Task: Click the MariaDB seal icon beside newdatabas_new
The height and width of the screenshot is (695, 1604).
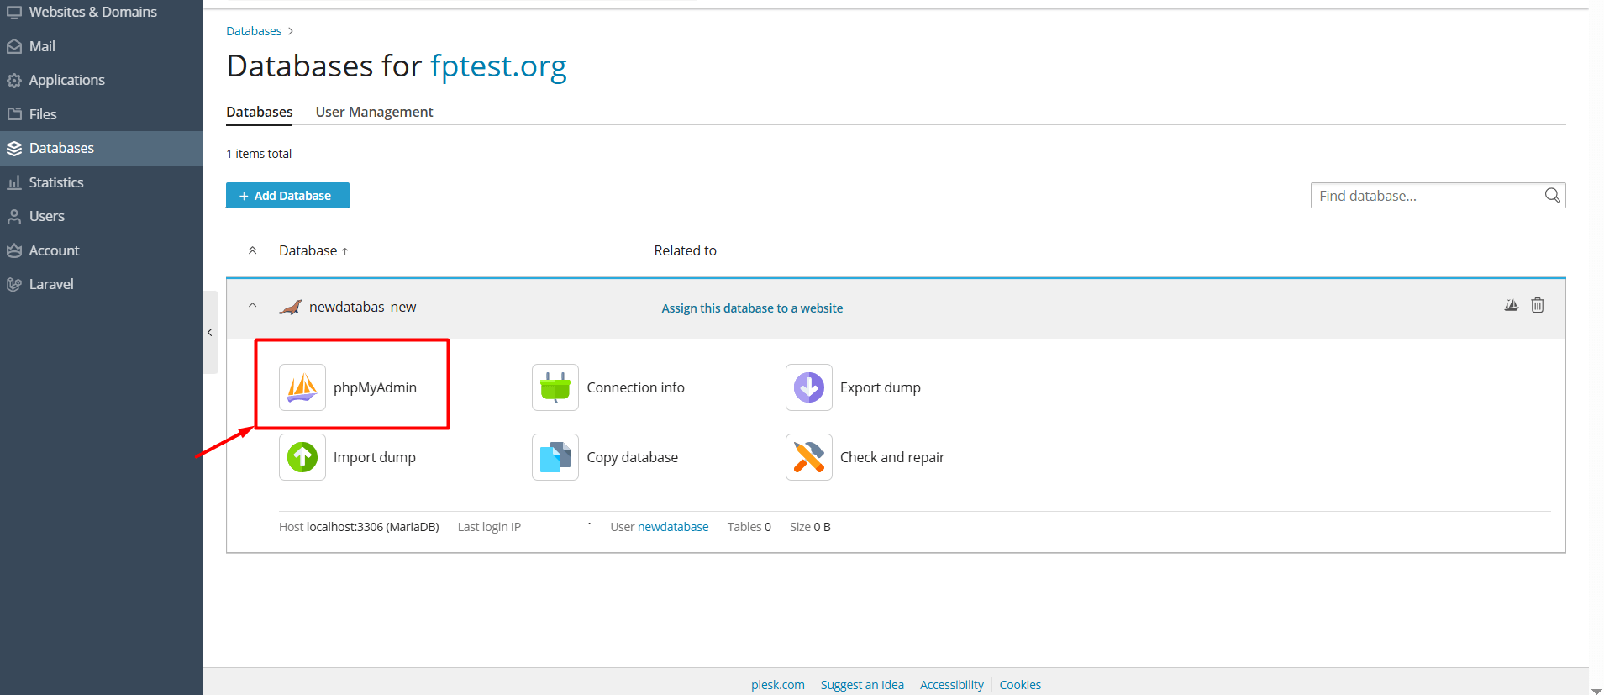Action: tap(291, 308)
